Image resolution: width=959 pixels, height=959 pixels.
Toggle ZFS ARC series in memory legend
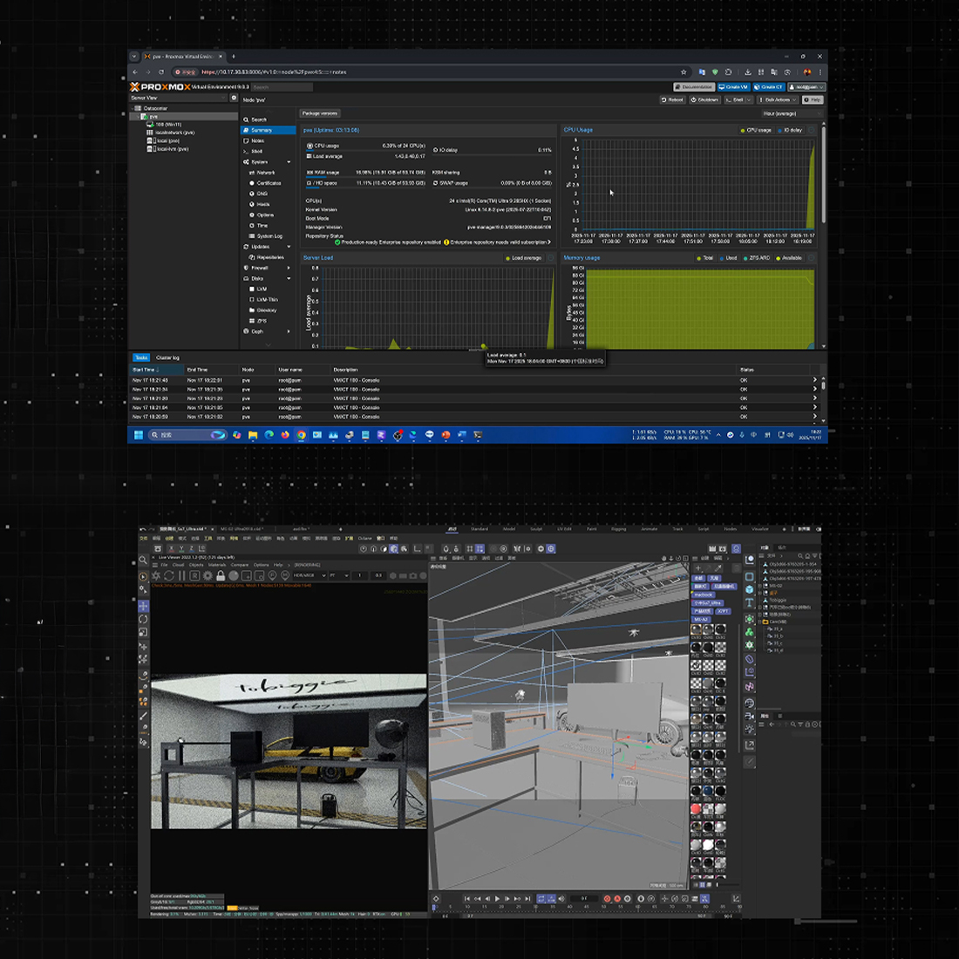coord(757,258)
